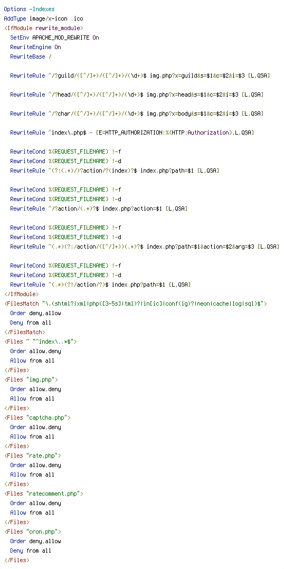Click the closing IfModule tag
The image size is (284, 569).
[x=22, y=295]
